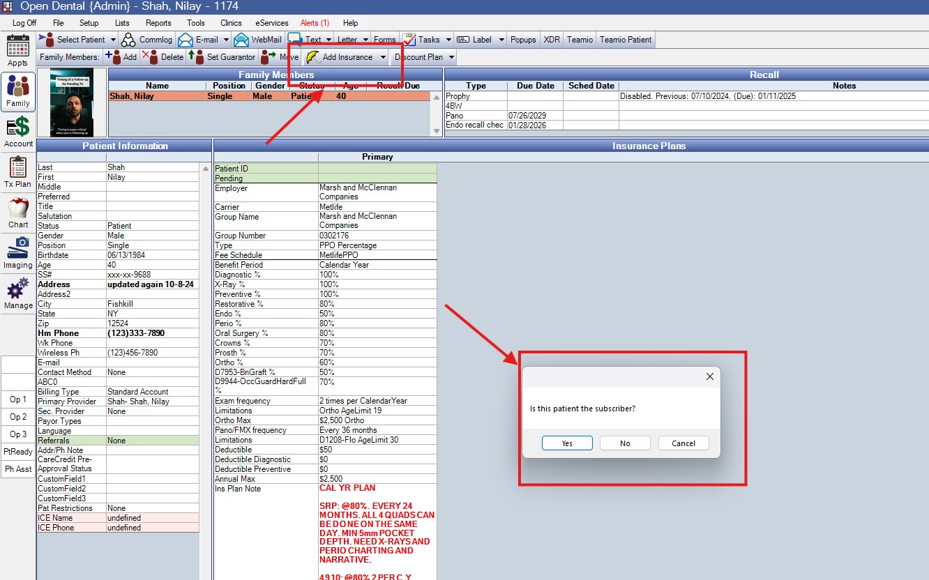Open WebMail from the toolbar
The width and height of the screenshot is (929, 580).
258,40
